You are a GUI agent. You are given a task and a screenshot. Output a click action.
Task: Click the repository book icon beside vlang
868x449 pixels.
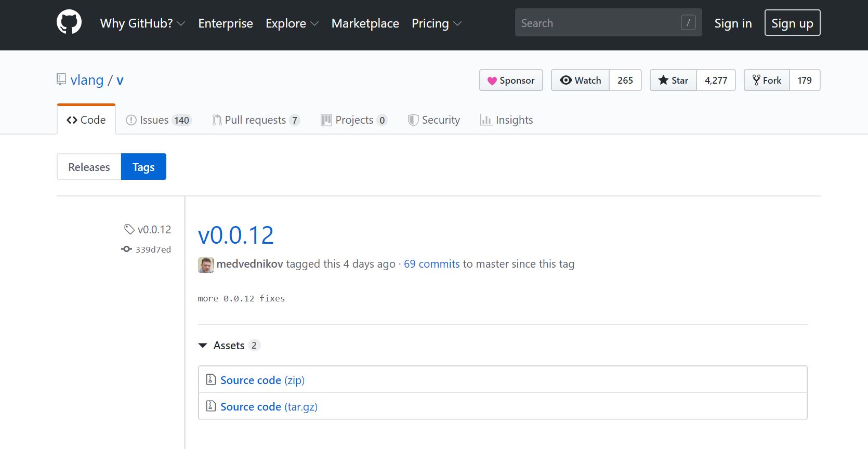pyautogui.click(x=61, y=80)
